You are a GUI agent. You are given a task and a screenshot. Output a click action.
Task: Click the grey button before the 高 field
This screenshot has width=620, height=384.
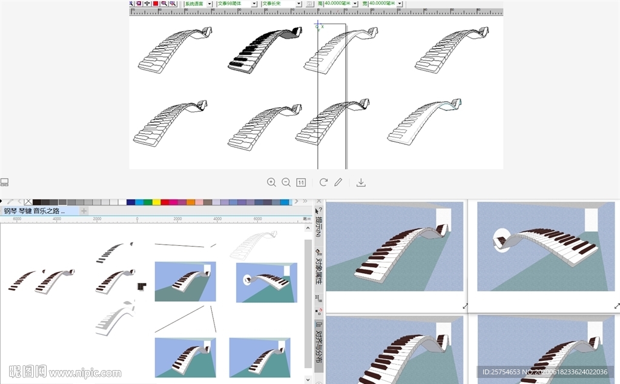tap(309, 4)
